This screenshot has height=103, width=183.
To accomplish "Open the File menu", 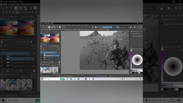I will [x=43, y=25].
